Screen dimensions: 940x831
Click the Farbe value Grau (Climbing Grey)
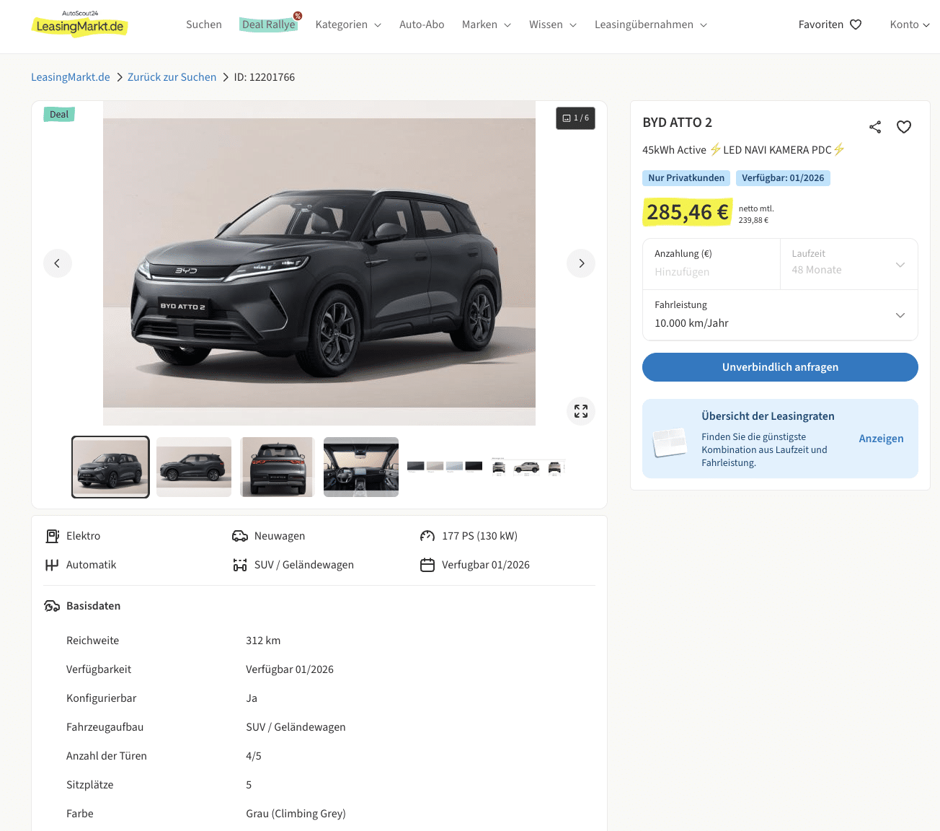[296, 814]
